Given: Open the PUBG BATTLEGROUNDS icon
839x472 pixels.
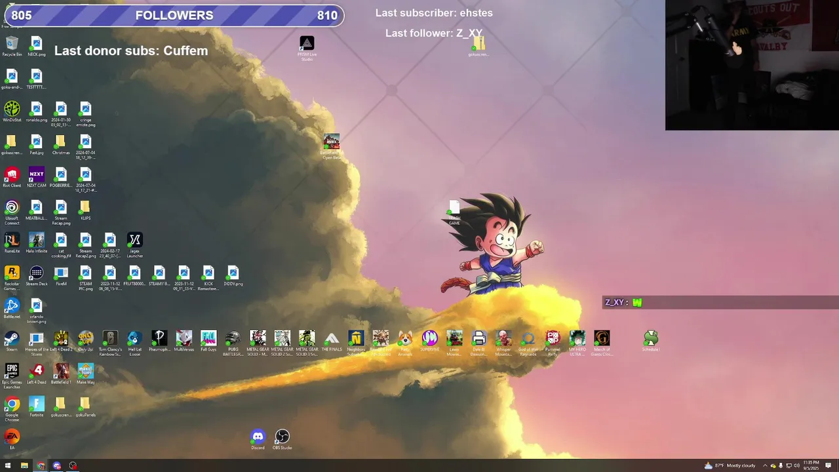Looking at the screenshot, I should tap(233, 344).
